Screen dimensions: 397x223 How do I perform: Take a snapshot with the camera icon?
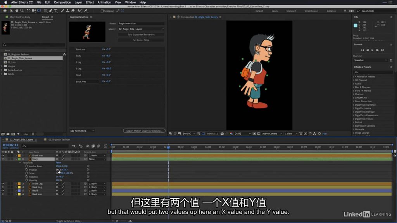222,134
